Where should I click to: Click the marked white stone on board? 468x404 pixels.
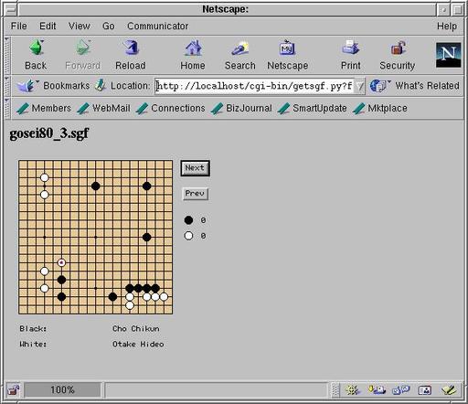coord(61,262)
